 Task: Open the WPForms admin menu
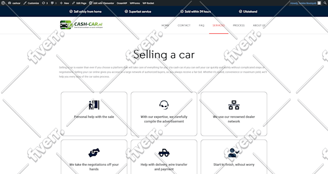135,3
